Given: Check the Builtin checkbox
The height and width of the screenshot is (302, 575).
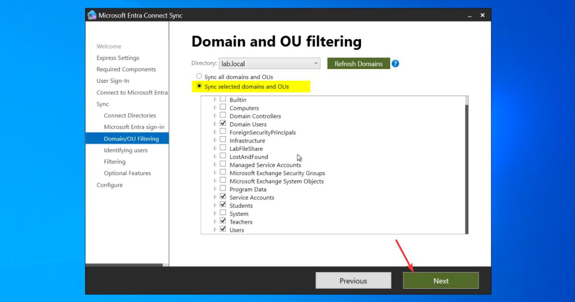Looking at the screenshot, I should [223, 100].
